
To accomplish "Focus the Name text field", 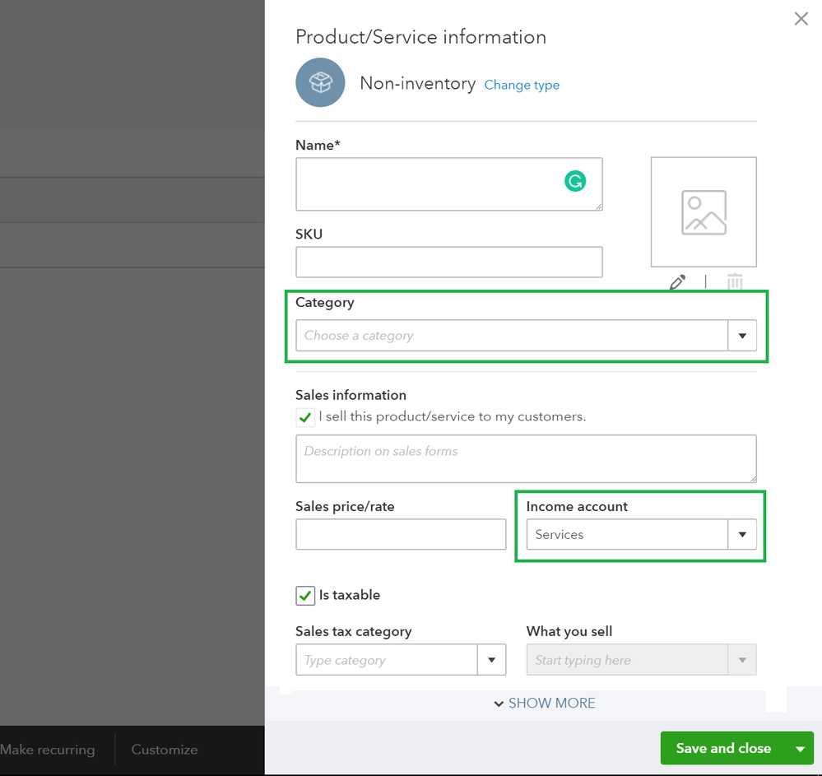I will point(428,184).
